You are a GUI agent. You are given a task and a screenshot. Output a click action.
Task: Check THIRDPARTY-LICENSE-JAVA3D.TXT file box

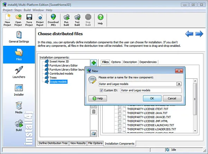[x=120, y=117]
